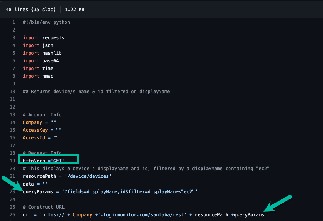Click '+queryParams' at end of line 26
323x221 pixels.
(x=247, y=215)
